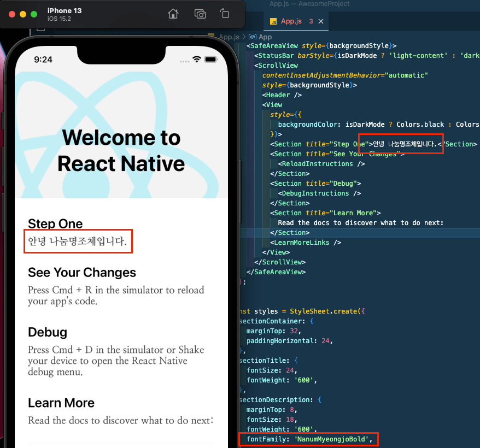480x448 pixels.
Task: Click the 'Step One' section title
Action: (x=55, y=223)
